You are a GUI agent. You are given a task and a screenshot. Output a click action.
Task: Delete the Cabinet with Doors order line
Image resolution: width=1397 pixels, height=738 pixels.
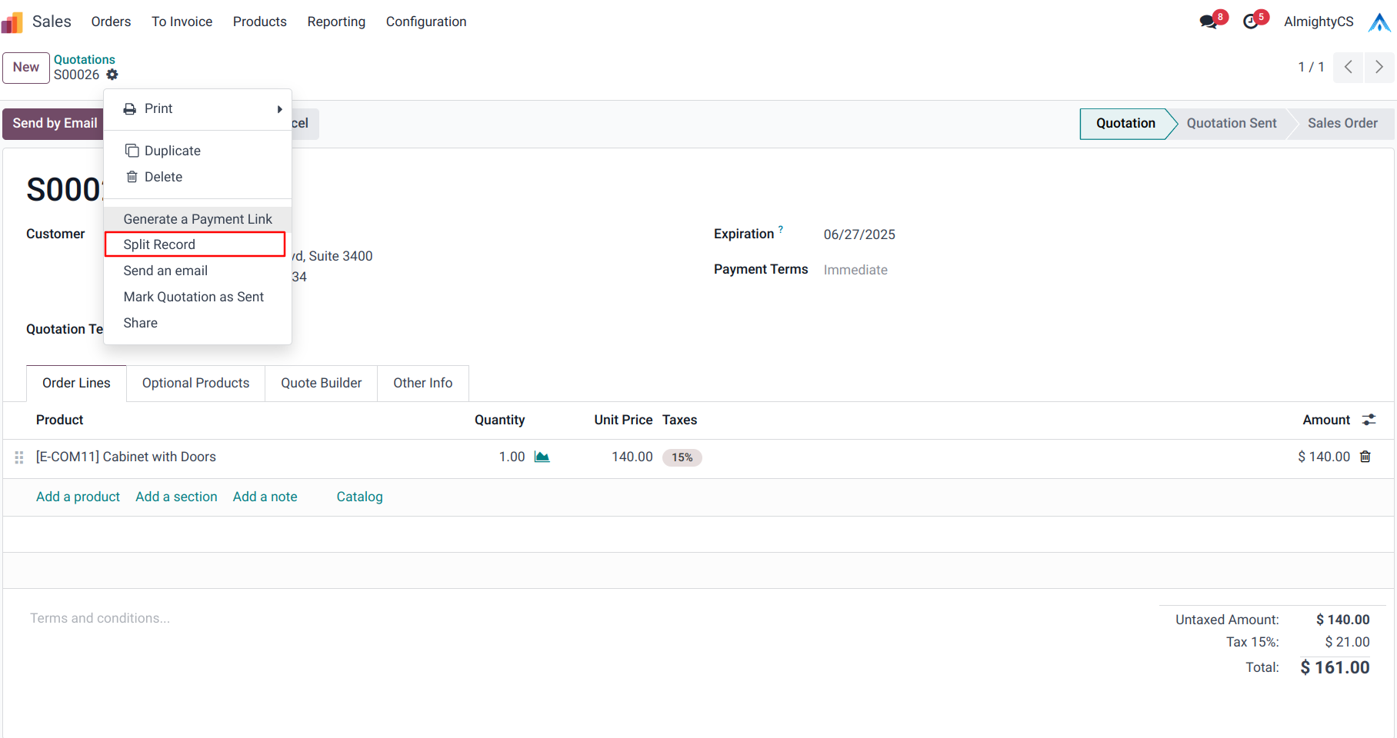click(1365, 457)
